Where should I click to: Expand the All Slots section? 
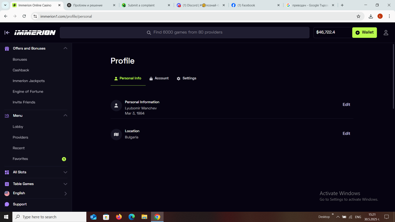coord(65,172)
